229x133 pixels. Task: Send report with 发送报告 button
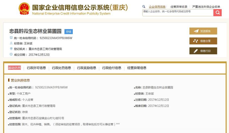[203, 31]
